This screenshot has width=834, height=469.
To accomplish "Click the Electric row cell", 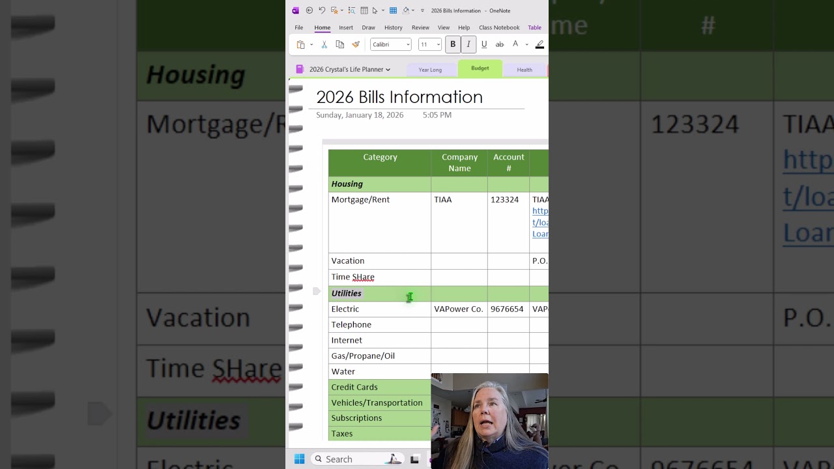I will tap(380, 309).
